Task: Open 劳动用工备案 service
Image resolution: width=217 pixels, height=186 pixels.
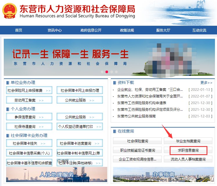Action: 29,100
